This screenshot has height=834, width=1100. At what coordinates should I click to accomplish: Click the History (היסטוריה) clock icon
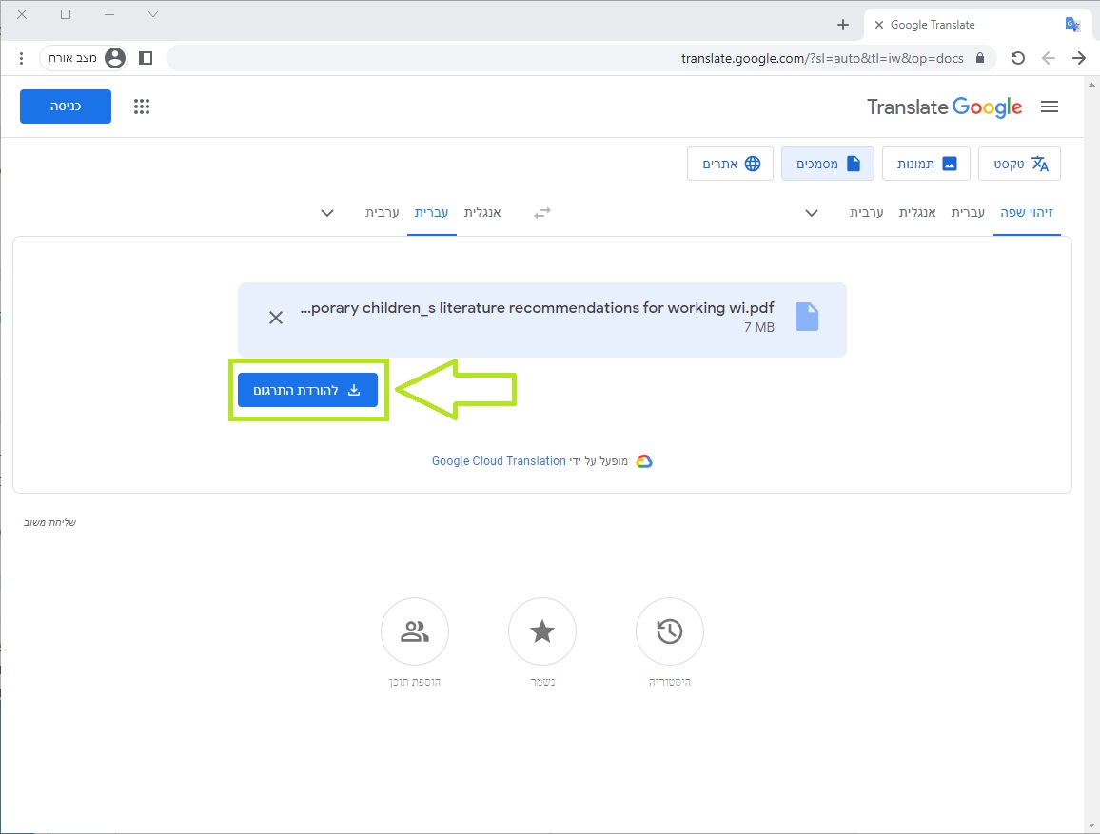click(669, 631)
